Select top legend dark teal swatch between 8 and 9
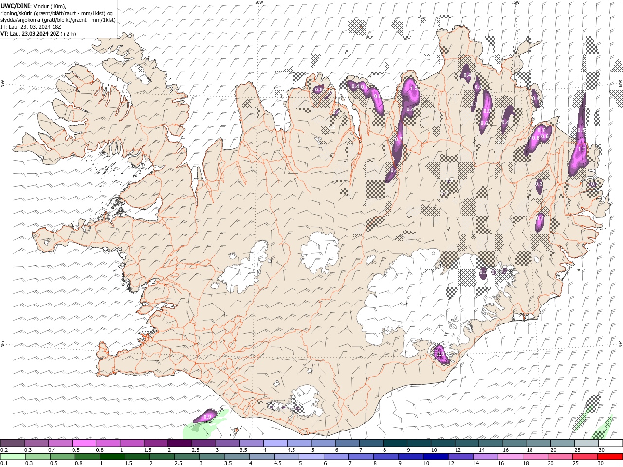The width and height of the screenshot is (623, 467). click(x=395, y=443)
